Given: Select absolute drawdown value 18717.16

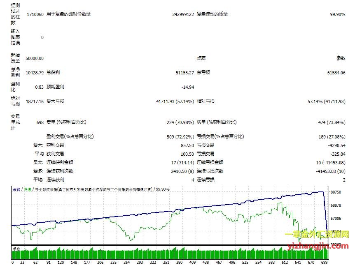Looking at the screenshot, I should pos(35,101).
